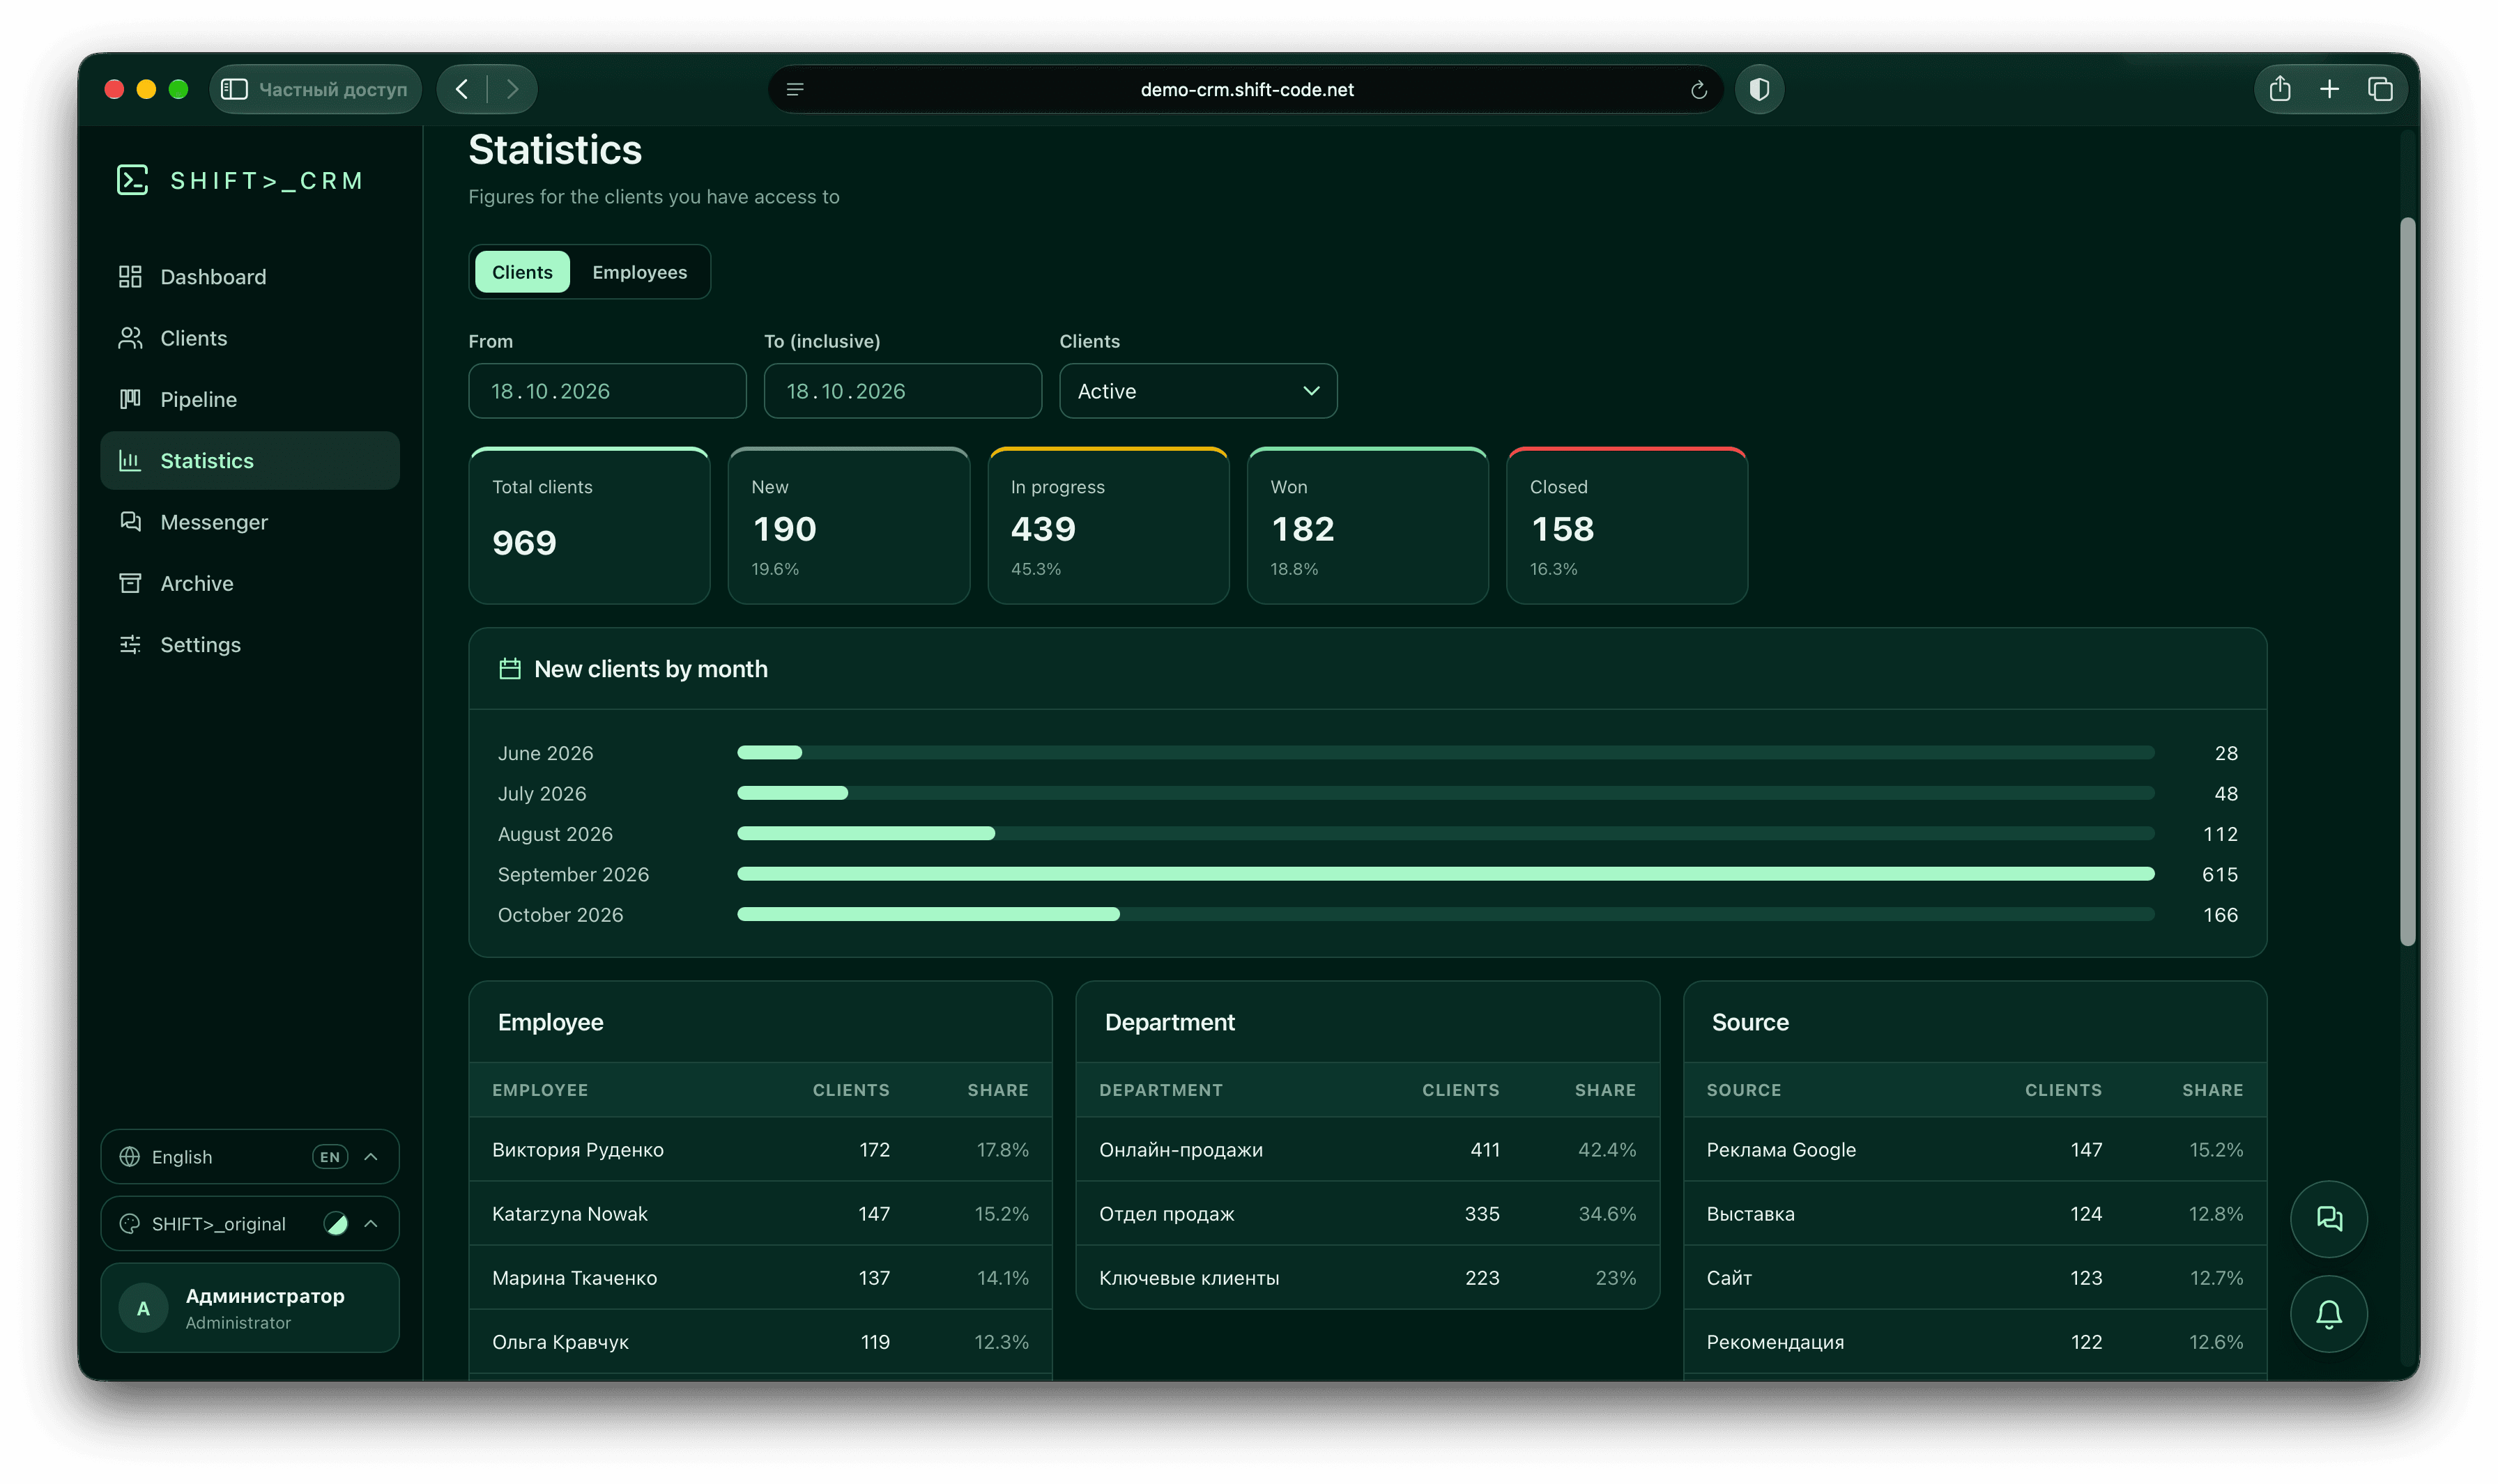
Task: Select the Виктория Руденко employee row
Action: click(759, 1150)
